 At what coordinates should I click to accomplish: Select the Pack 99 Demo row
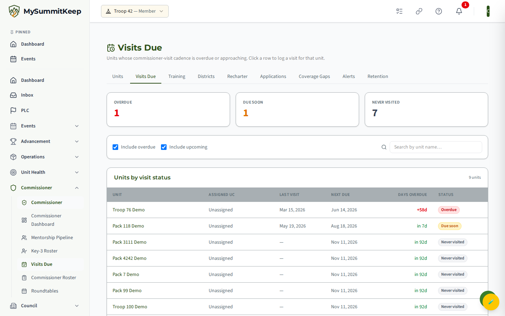tap(297, 291)
